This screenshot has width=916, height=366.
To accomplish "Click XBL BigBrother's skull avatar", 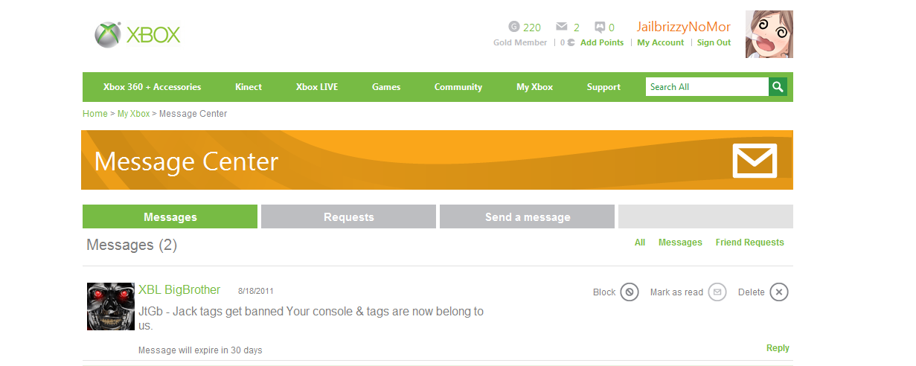I will pos(110,306).
